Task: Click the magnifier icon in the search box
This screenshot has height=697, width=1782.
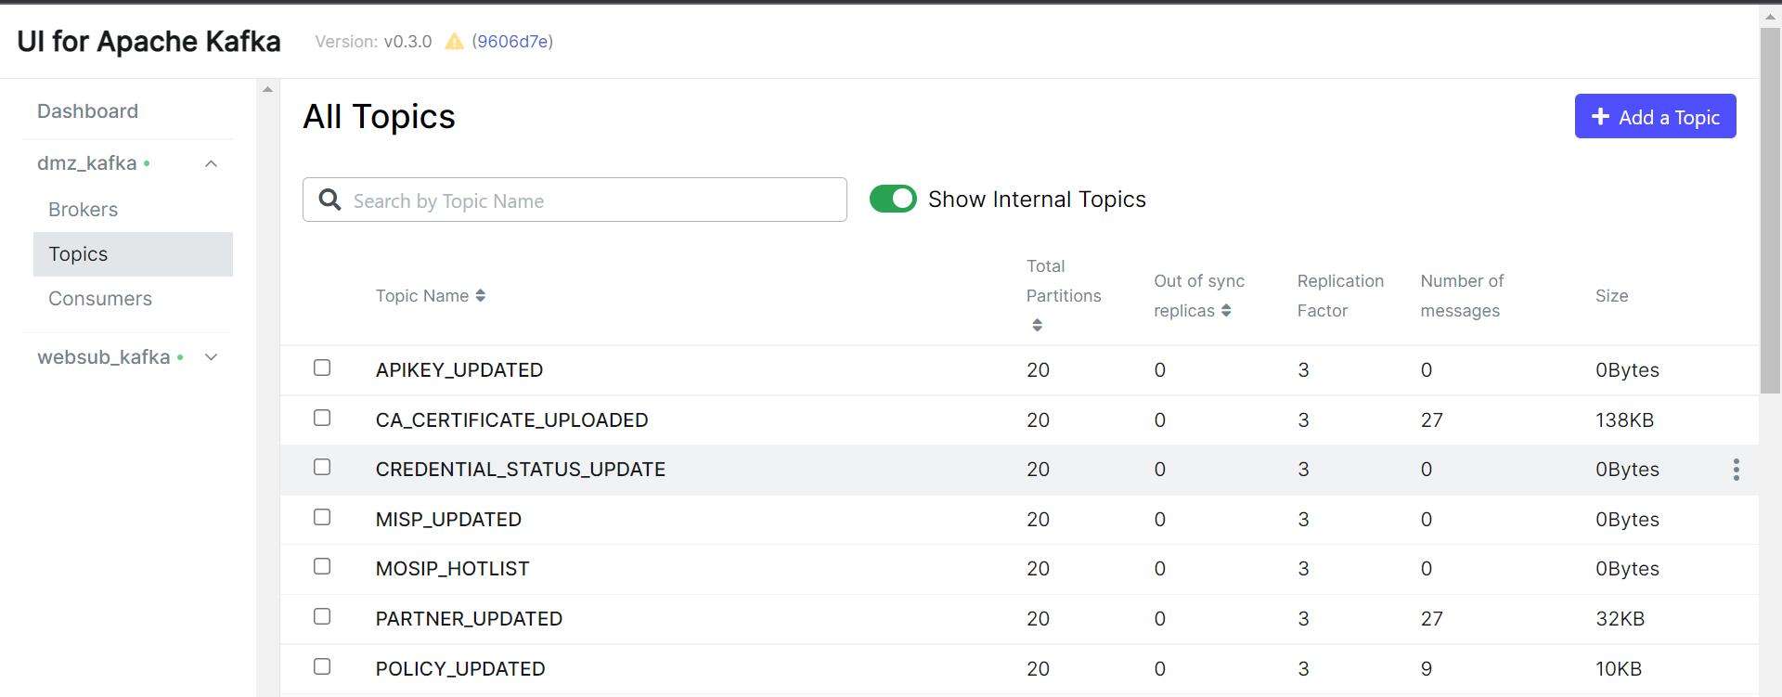Action: pyautogui.click(x=329, y=200)
